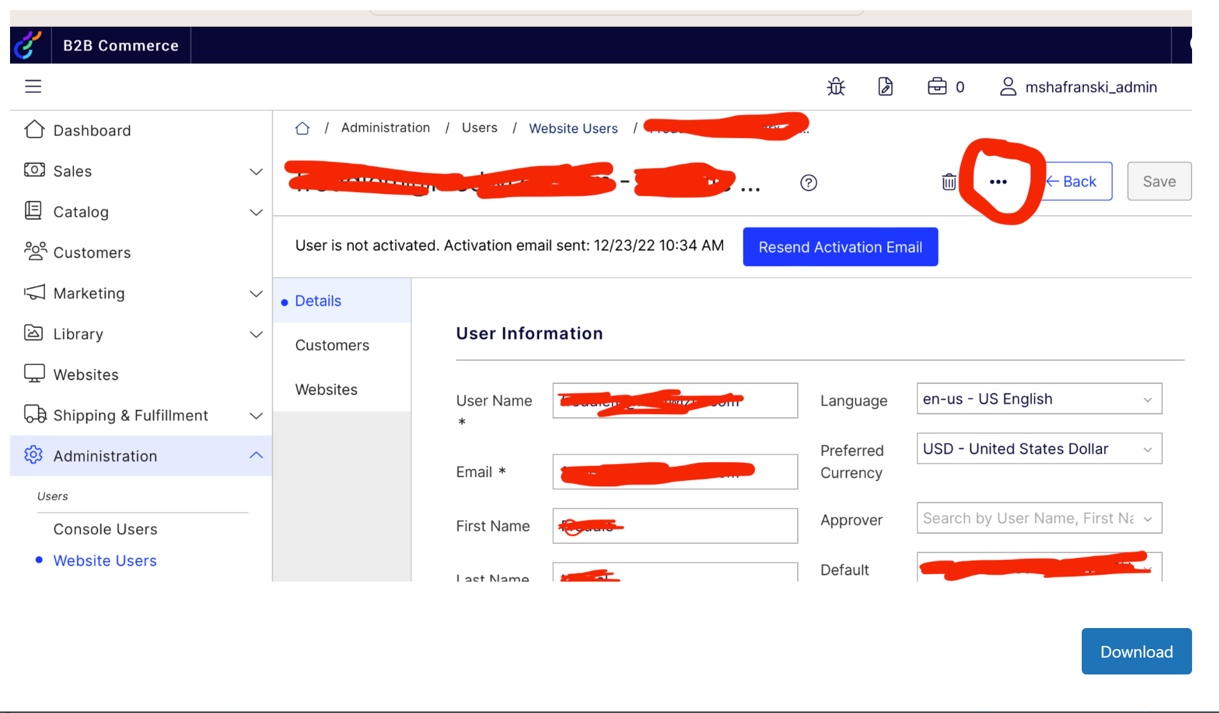Click the Marketing megaphone icon
Viewport: 1219px width, 713px height.
pos(34,292)
